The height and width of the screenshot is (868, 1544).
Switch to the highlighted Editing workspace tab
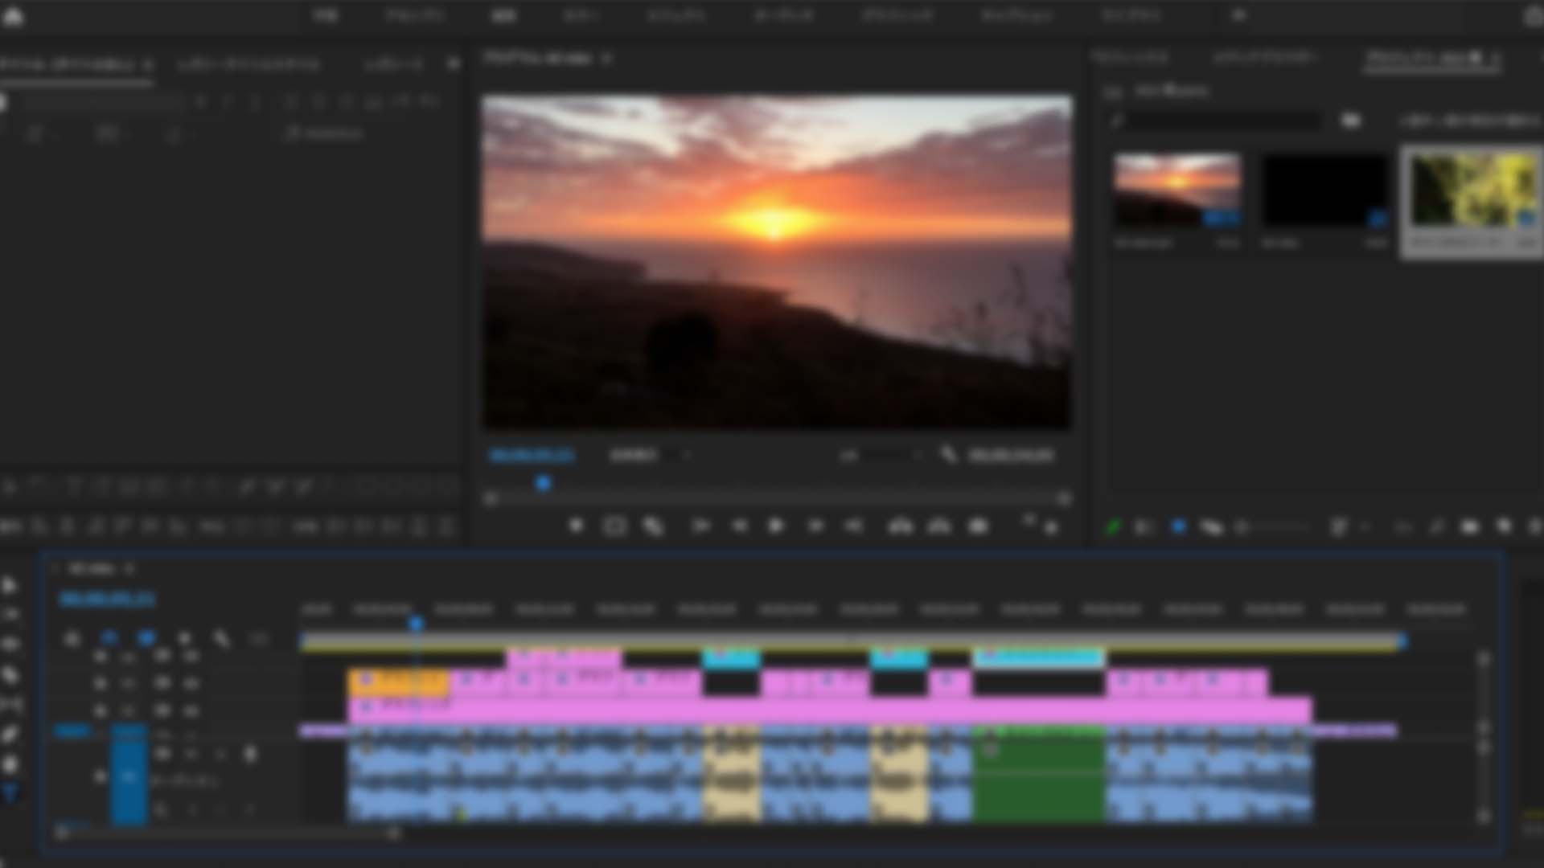point(503,15)
